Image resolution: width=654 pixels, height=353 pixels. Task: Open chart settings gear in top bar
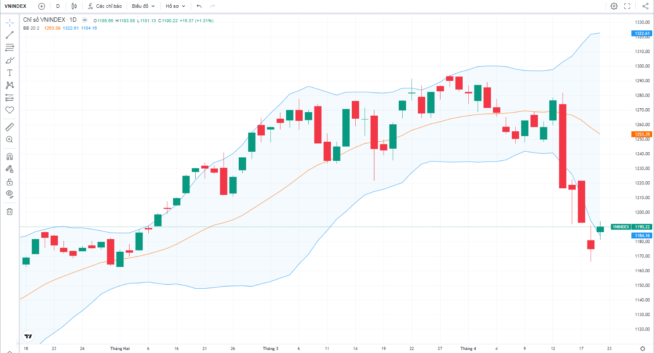click(x=614, y=6)
